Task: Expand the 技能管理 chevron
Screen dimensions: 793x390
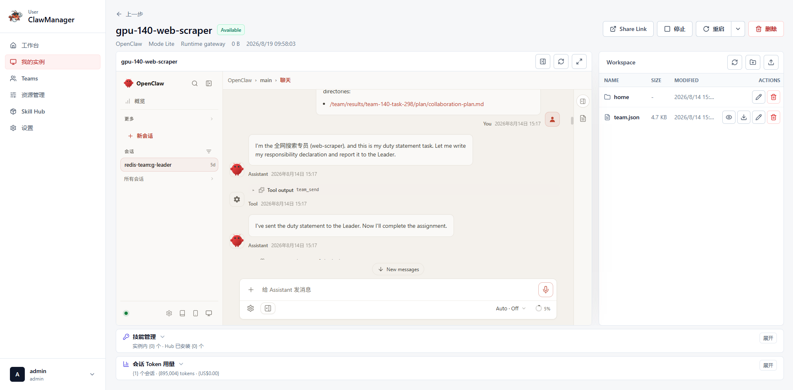Action: (162, 337)
